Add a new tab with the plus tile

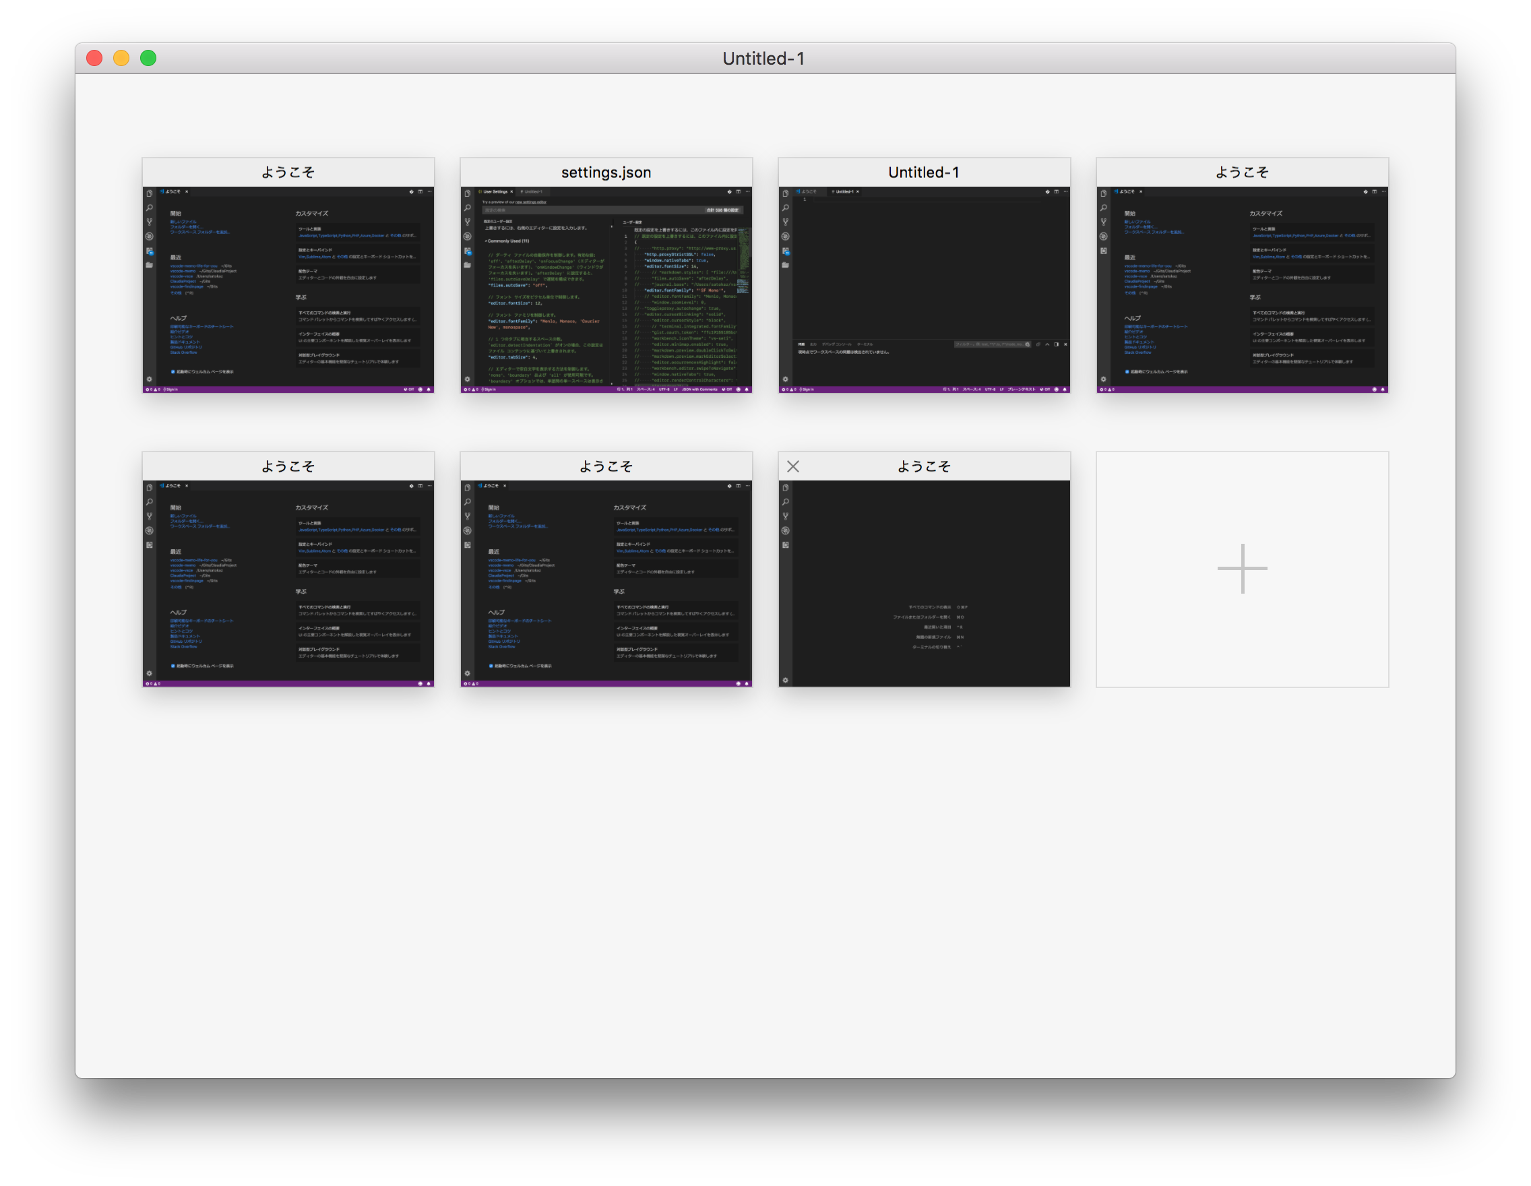click(1241, 569)
